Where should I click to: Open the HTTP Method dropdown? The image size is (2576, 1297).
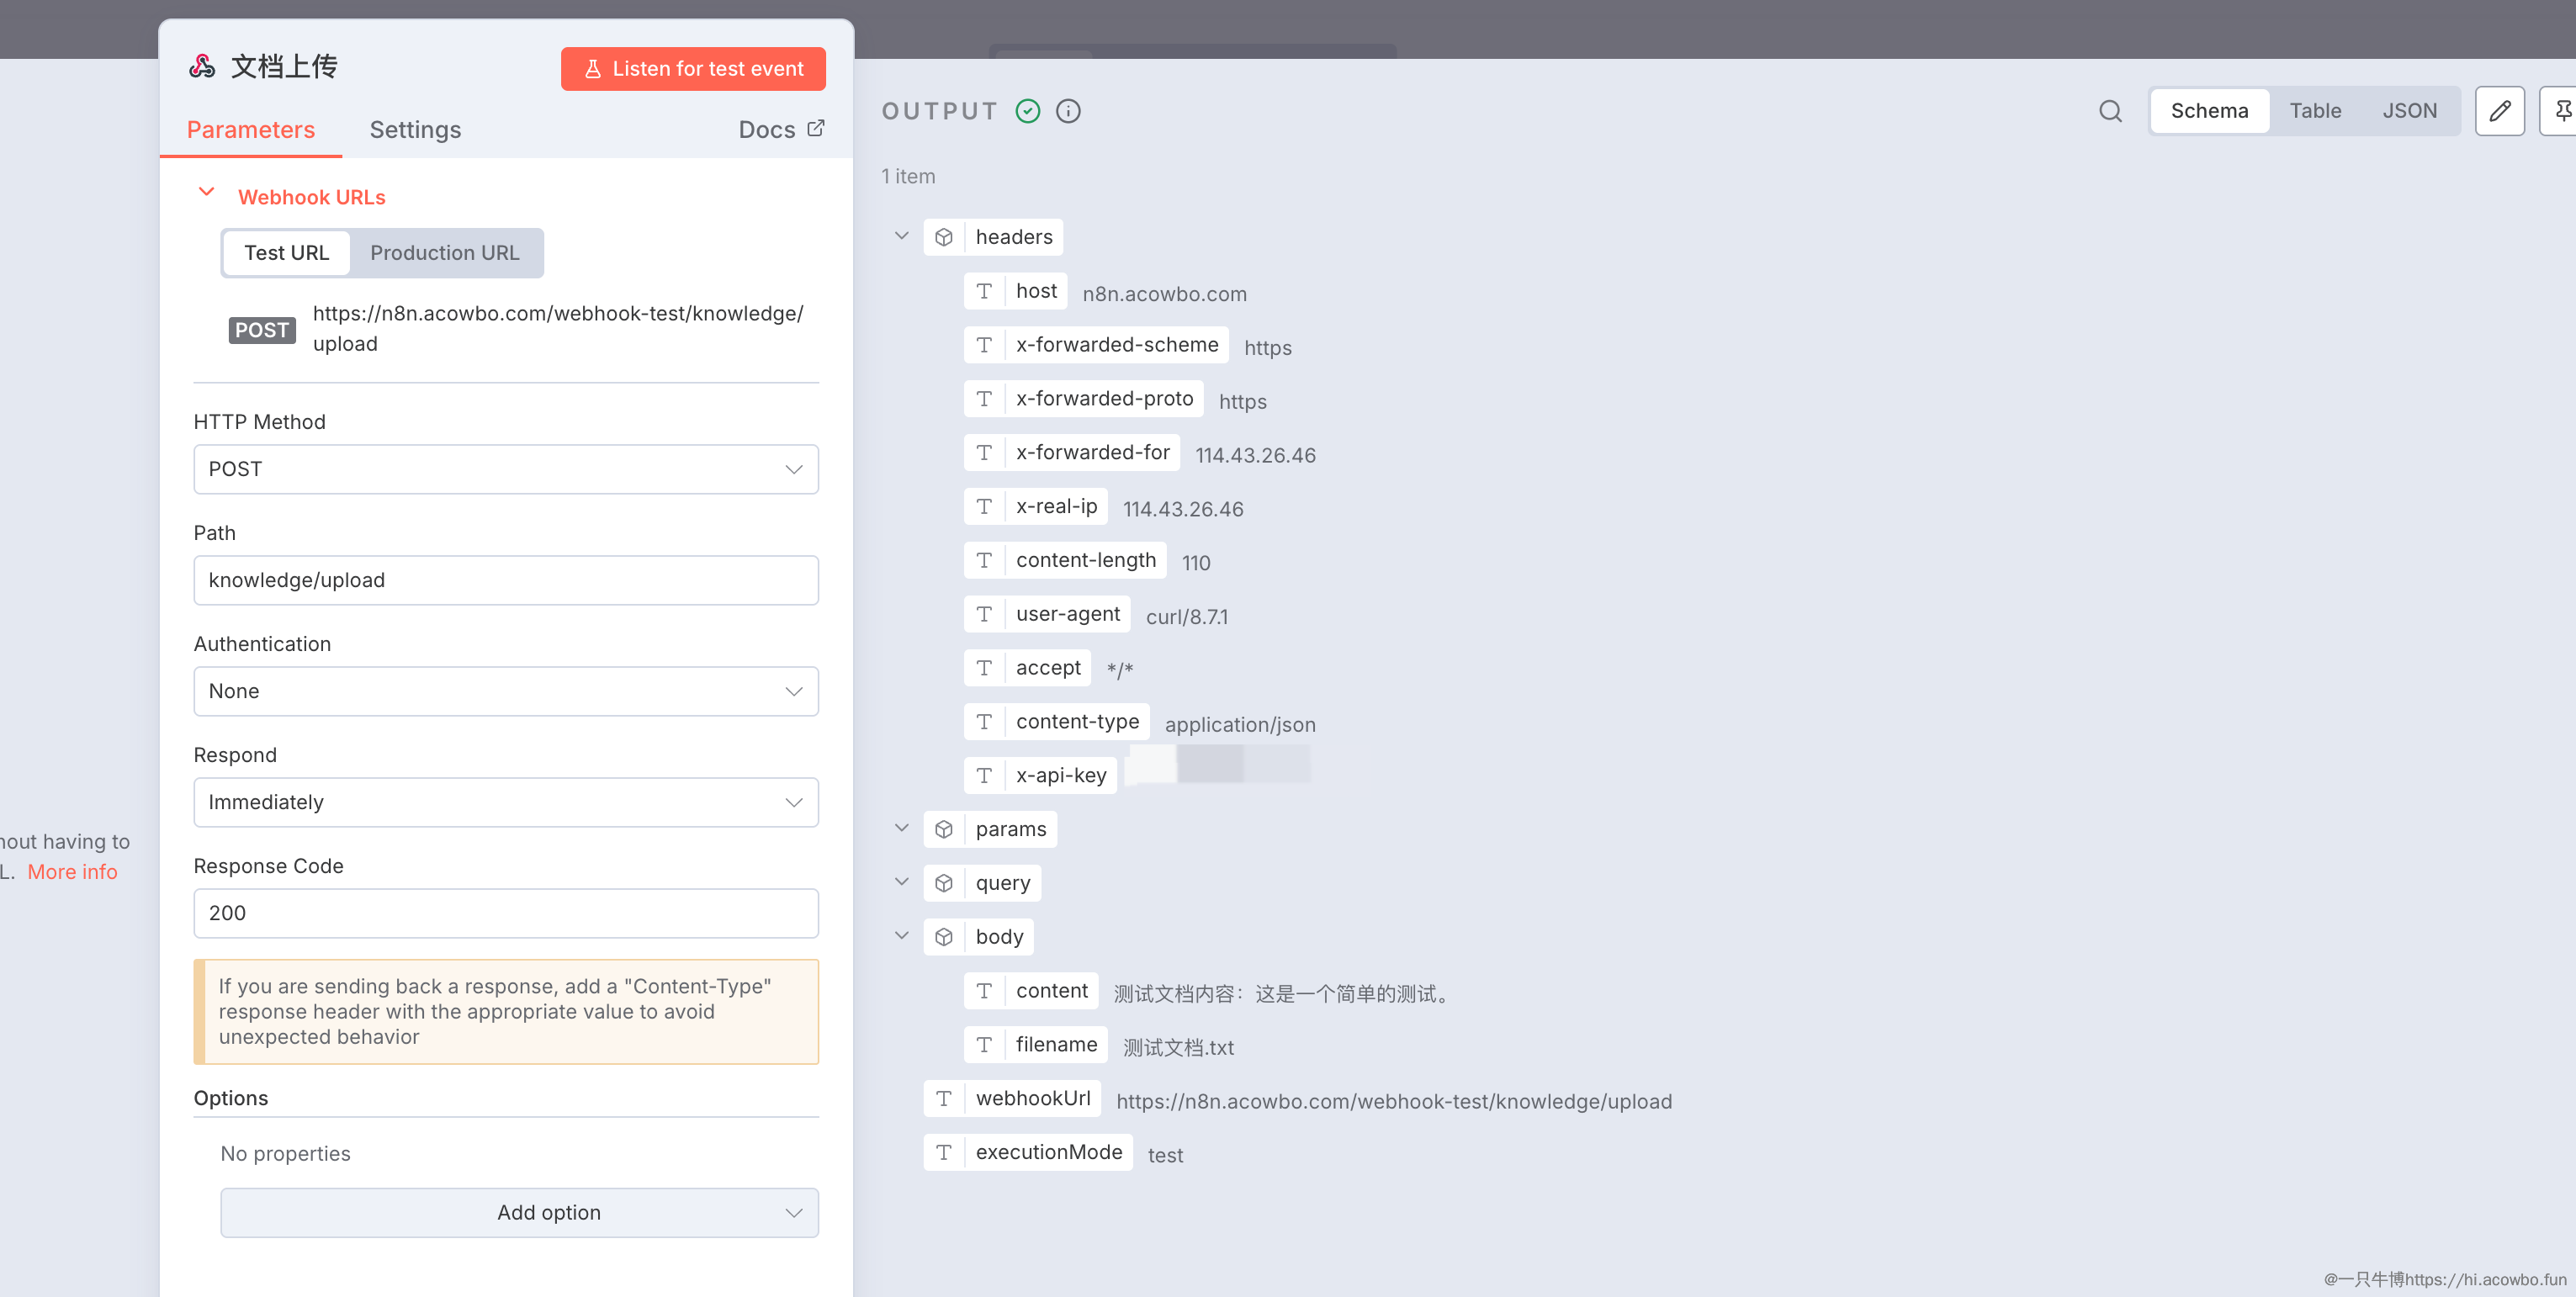[x=505, y=469]
